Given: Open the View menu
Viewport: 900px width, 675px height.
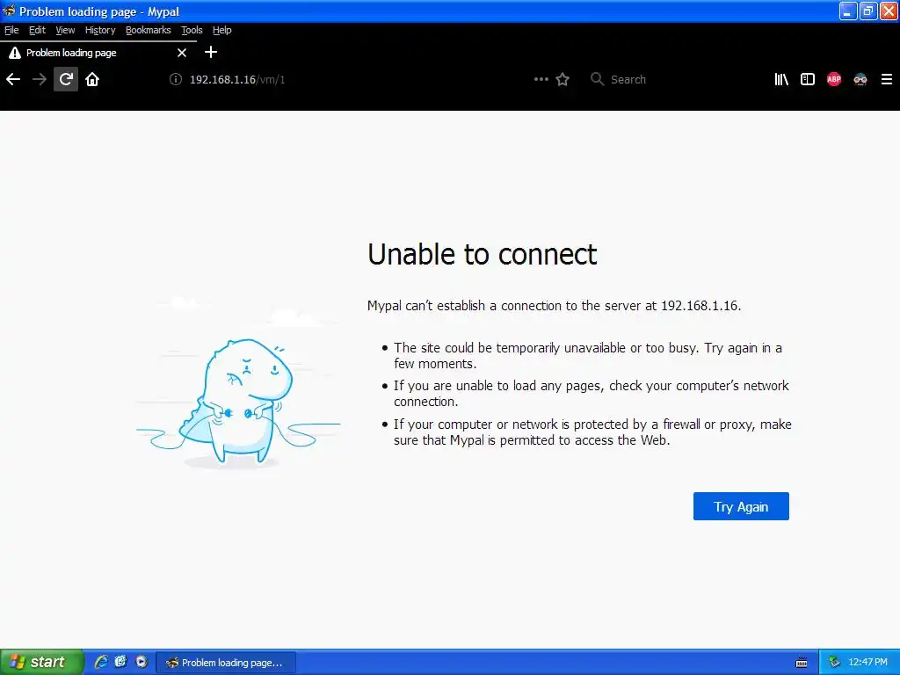Looking at the screenshot, I should pyautogui.click(x=65, y=30).
